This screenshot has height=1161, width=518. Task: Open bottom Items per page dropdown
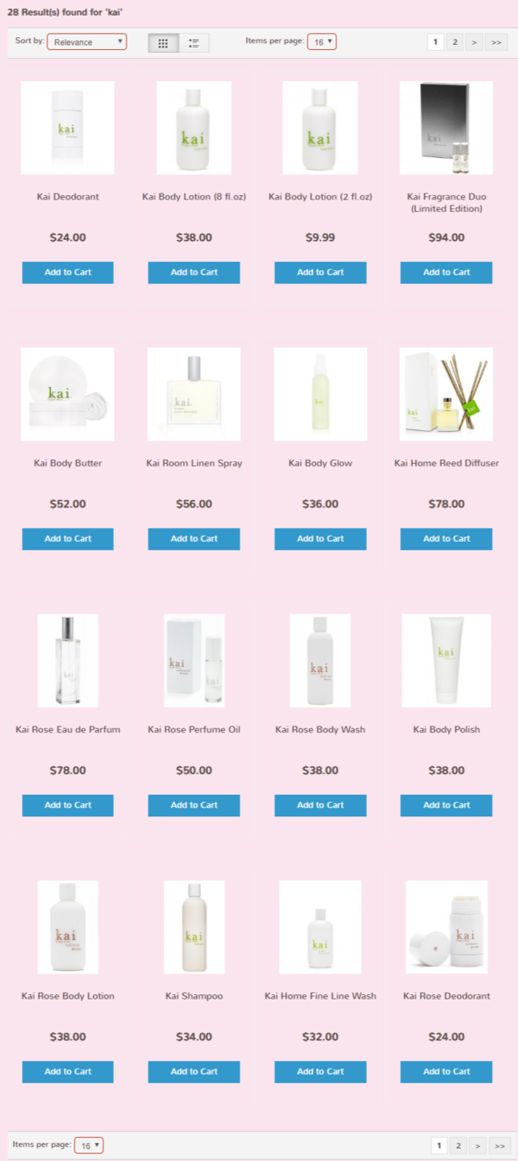[89, 1145]
